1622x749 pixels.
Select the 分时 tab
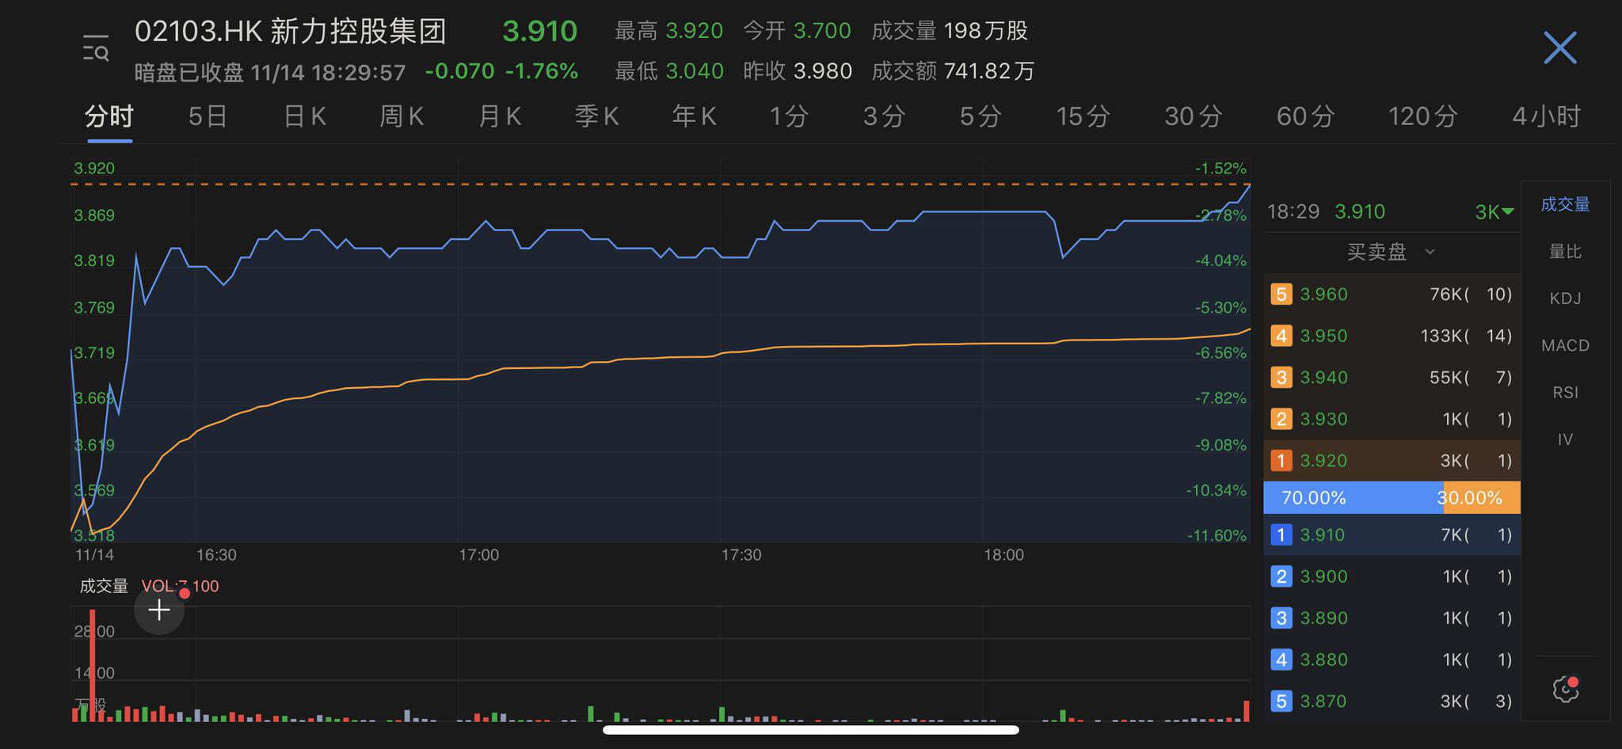pos(109,117)
